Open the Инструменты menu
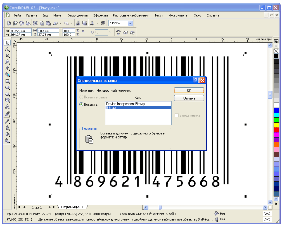This screenshot has height=225, width=282. click(178, 16)
